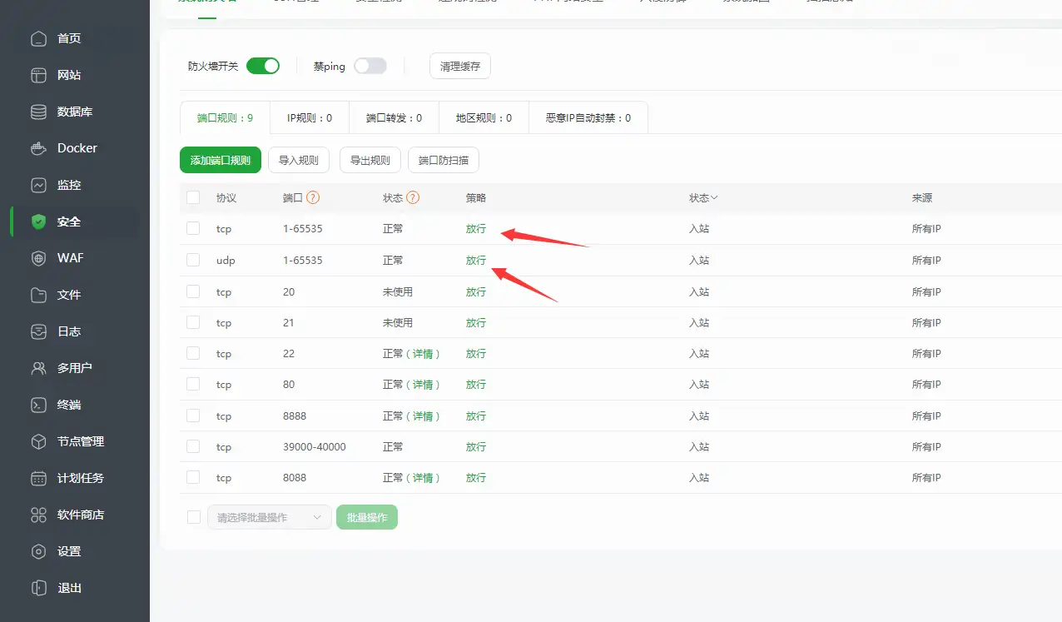The image size is (1062, 622).
Task: Open the 请选择批量操作 dropdown
Action: point(269,516)
